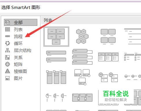Image resolution: width=141 pixels, height=111 pixels.
Task: Select the 层次结构 category
Action: [x=23, y=50]
